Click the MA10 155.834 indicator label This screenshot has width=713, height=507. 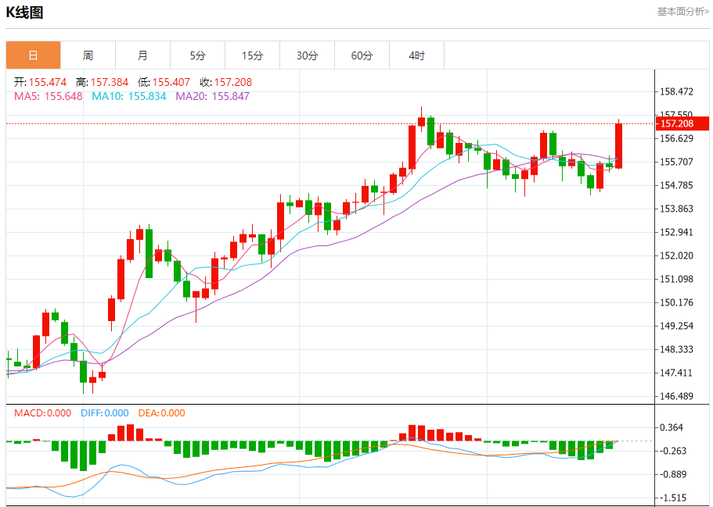click(129, 96)
